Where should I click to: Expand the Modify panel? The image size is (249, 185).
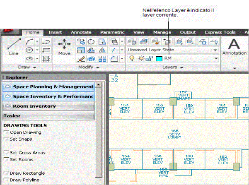(89, 67)
